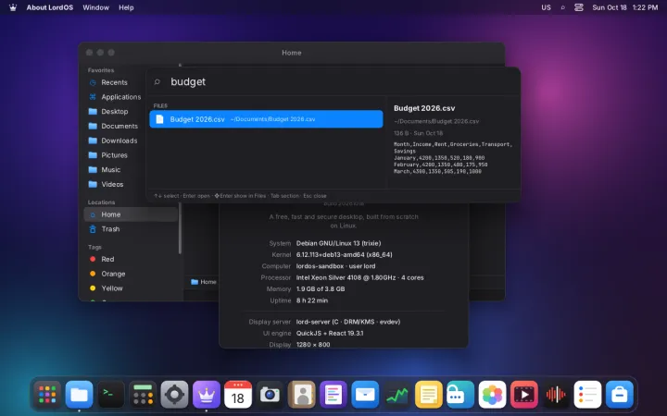Click the 1.9 GB of 3.8 GB memory value

(321, 289)
